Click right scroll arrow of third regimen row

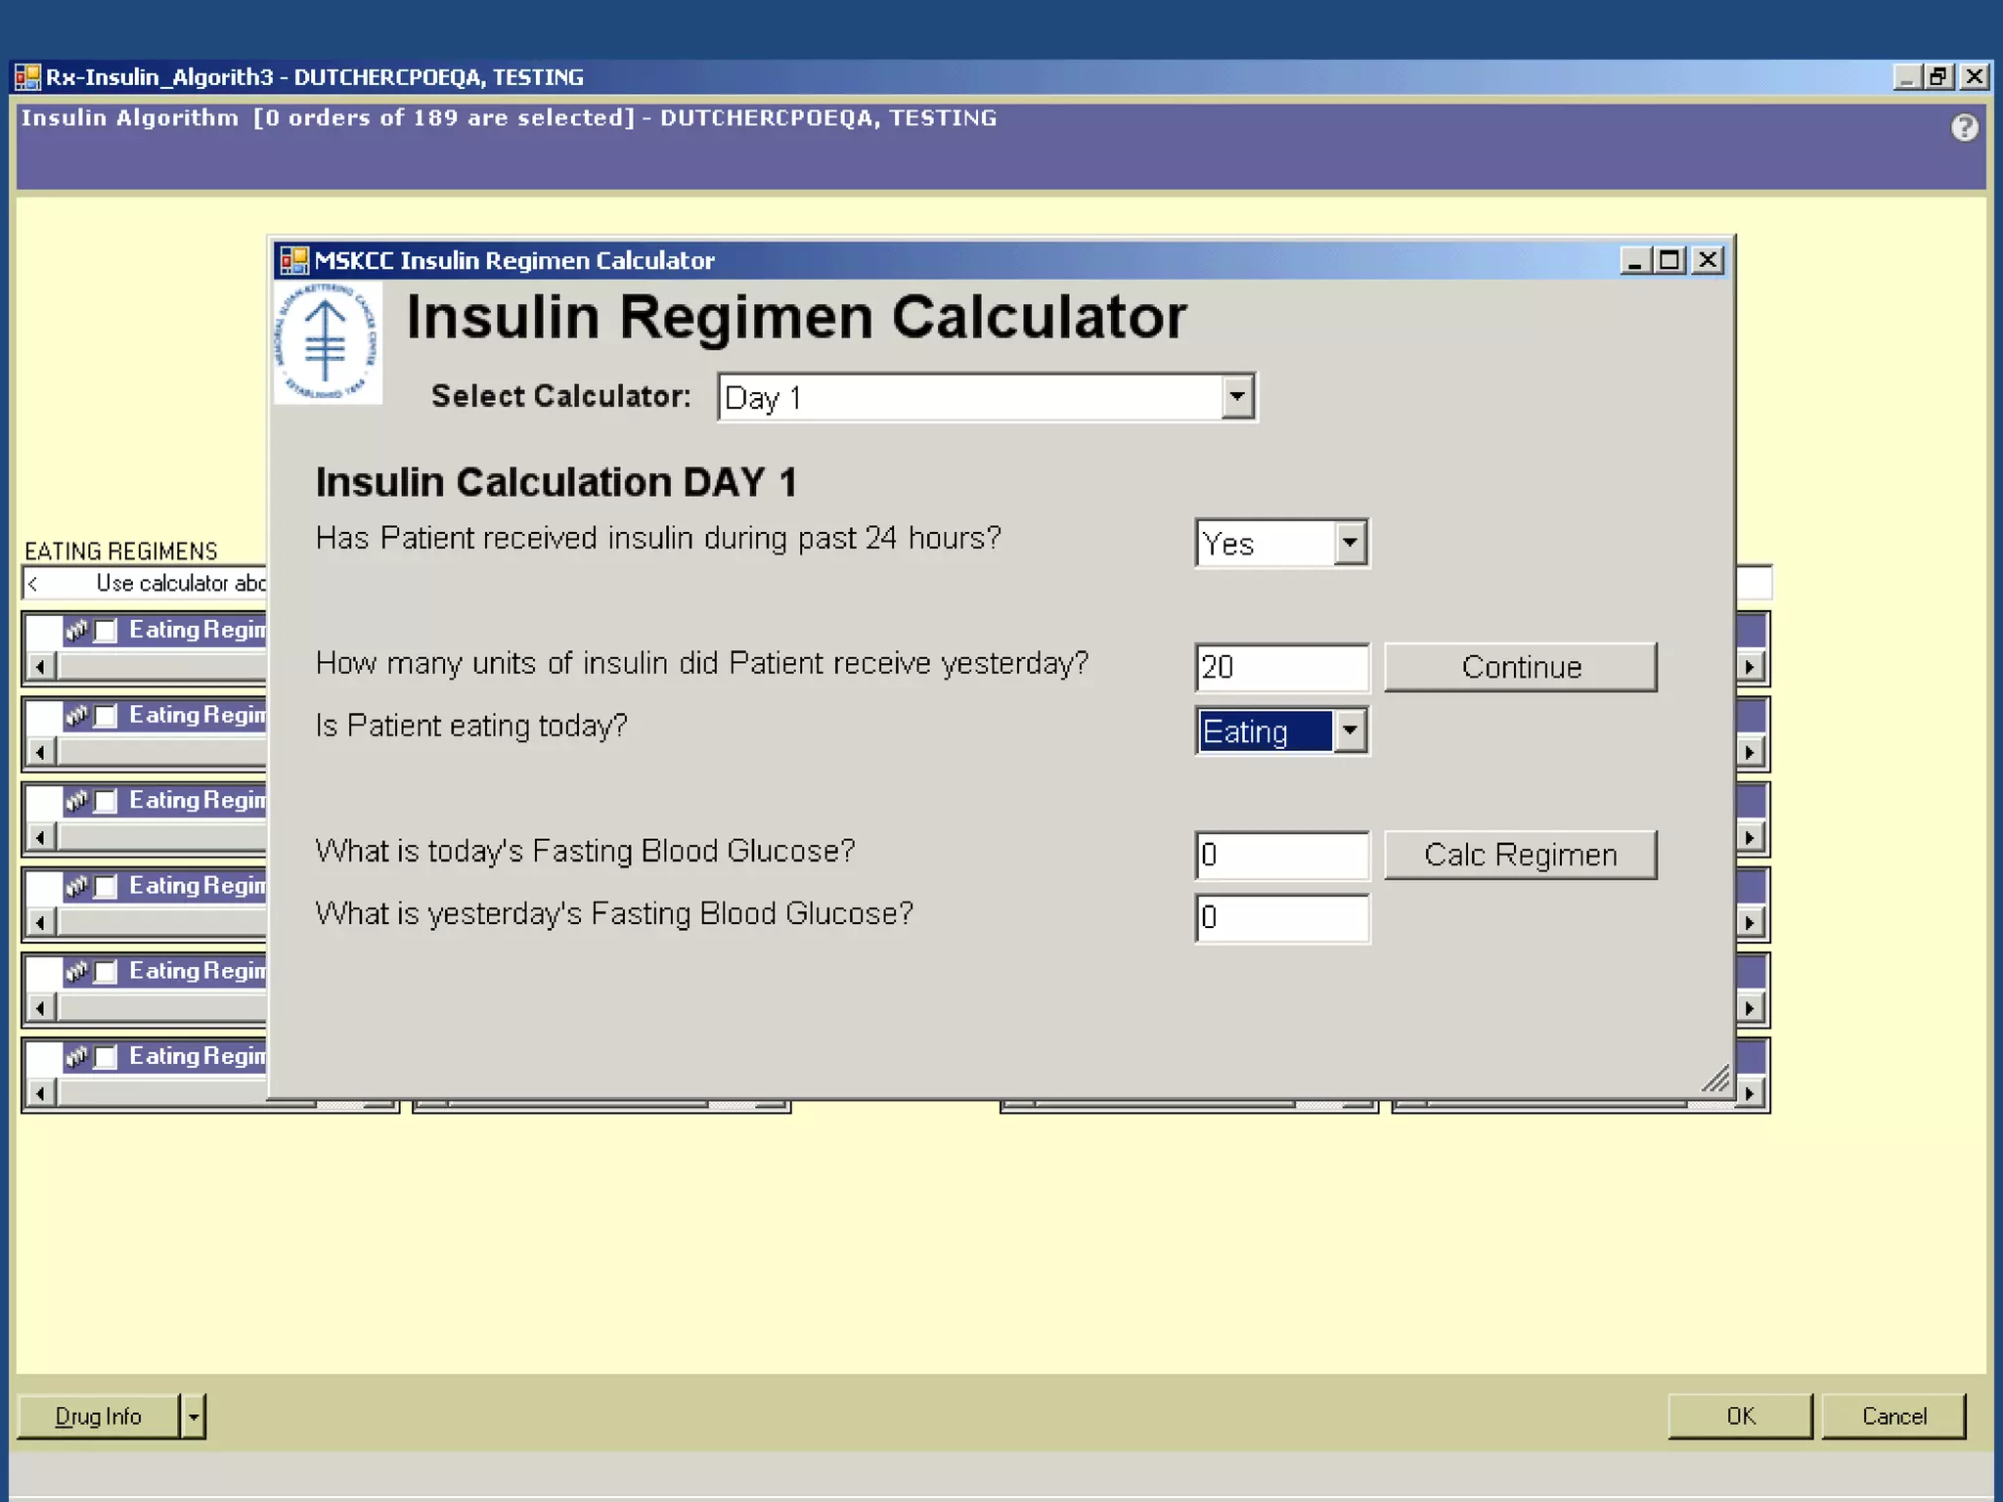click(1751, 837)
